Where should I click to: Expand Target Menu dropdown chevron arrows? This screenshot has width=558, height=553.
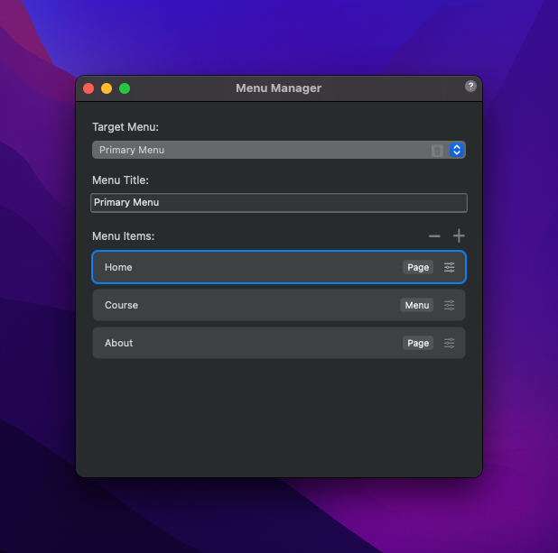pos(457,151)
